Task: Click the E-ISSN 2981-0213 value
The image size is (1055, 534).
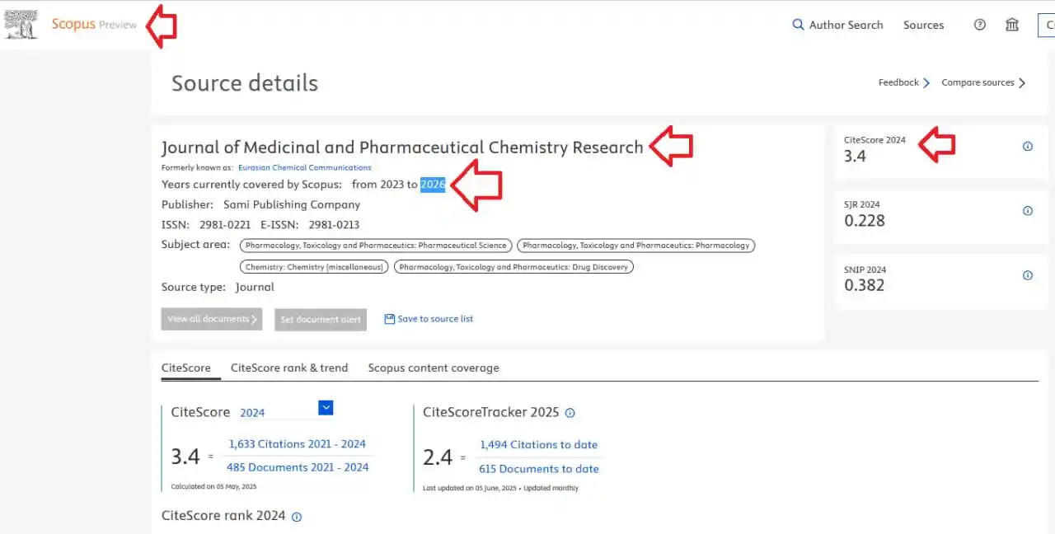Action: click(334, 224)
